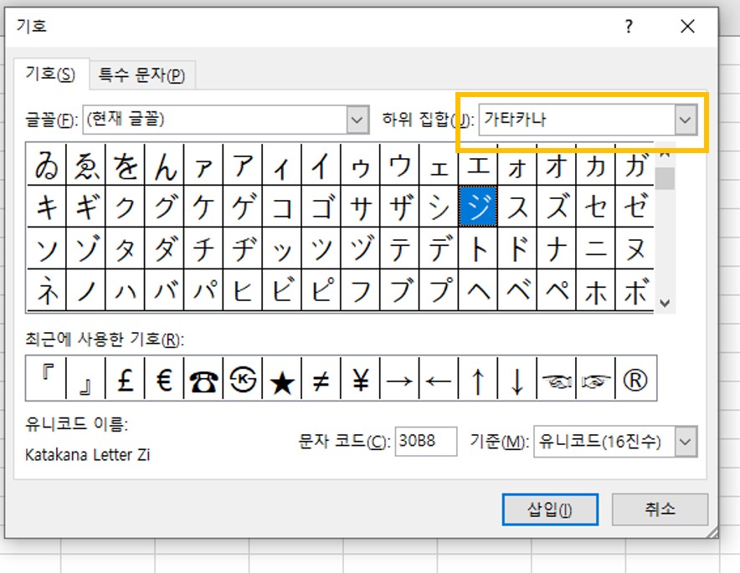The image size is (740, 573).
Task: Select the down arrow ↓ recent symbol
Action: (516, 378)
